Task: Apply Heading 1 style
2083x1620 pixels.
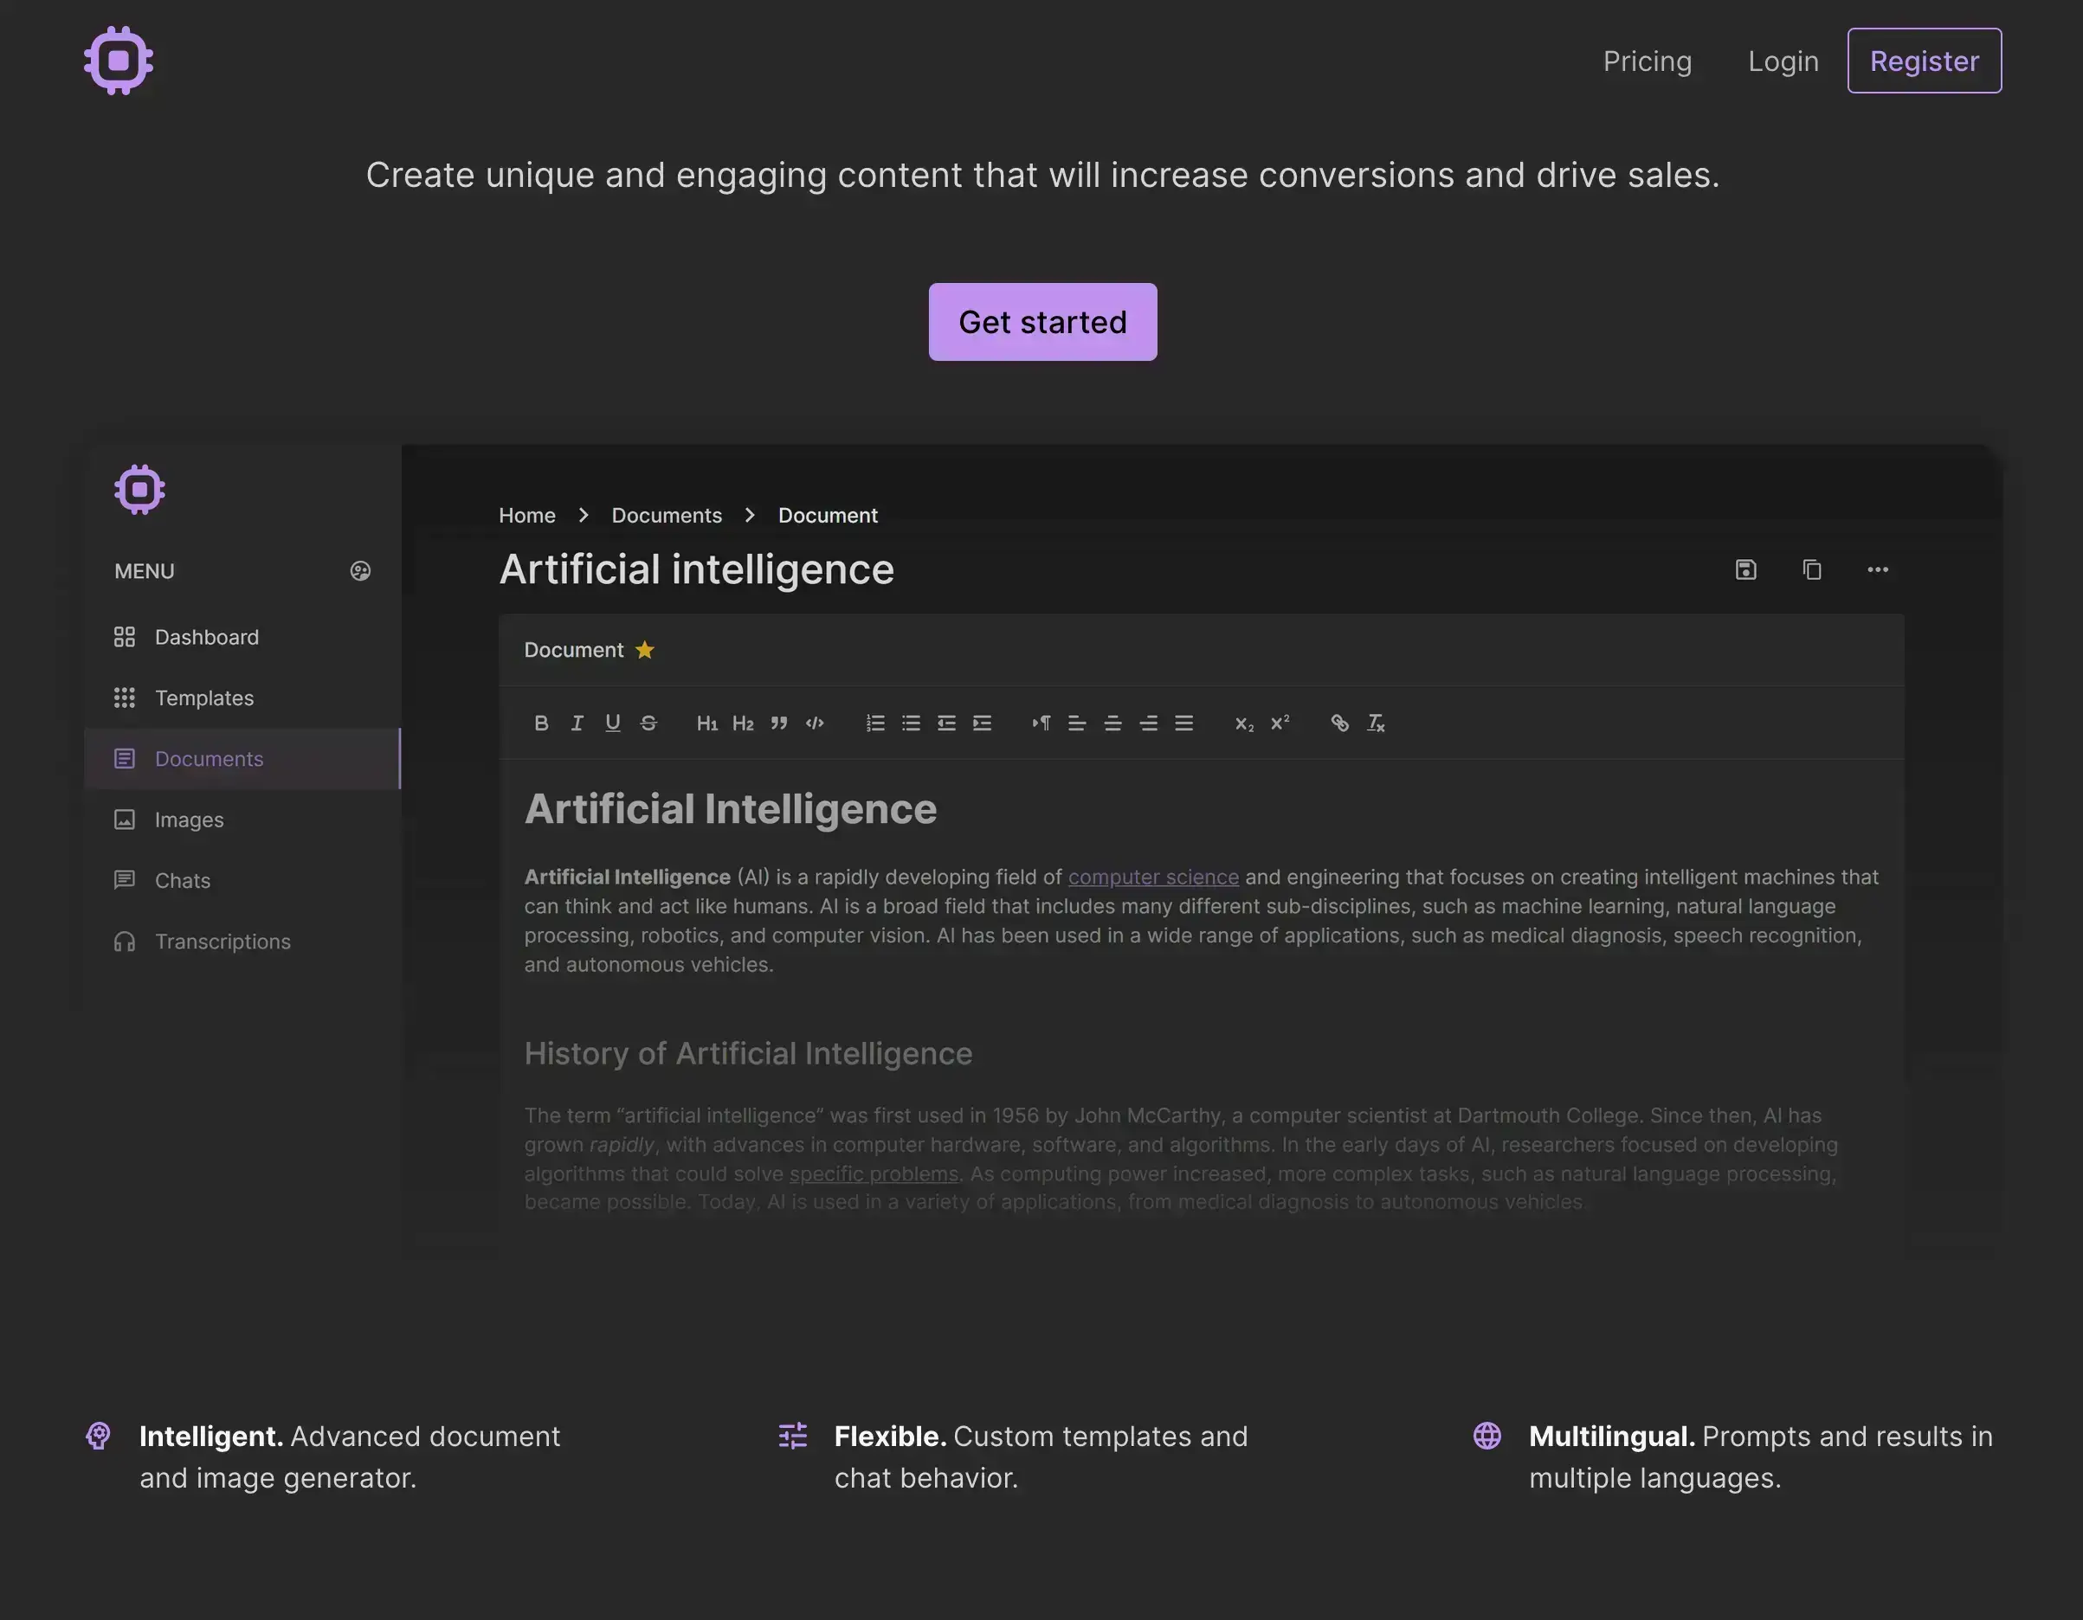Action: tap(706, 723)
